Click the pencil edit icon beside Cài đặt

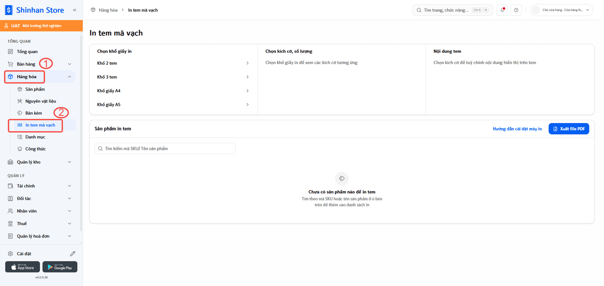(73, 253)
